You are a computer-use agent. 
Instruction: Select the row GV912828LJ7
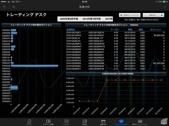click(x=115, y=38)
